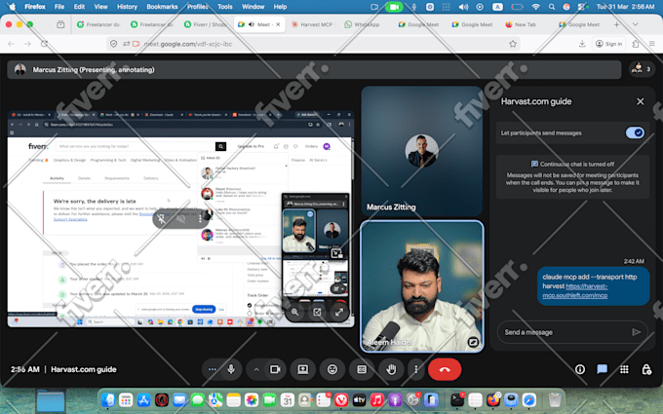Click the Sign in button in Firefox toolbar
Screen dimensions: 663x414
[608, 44]
